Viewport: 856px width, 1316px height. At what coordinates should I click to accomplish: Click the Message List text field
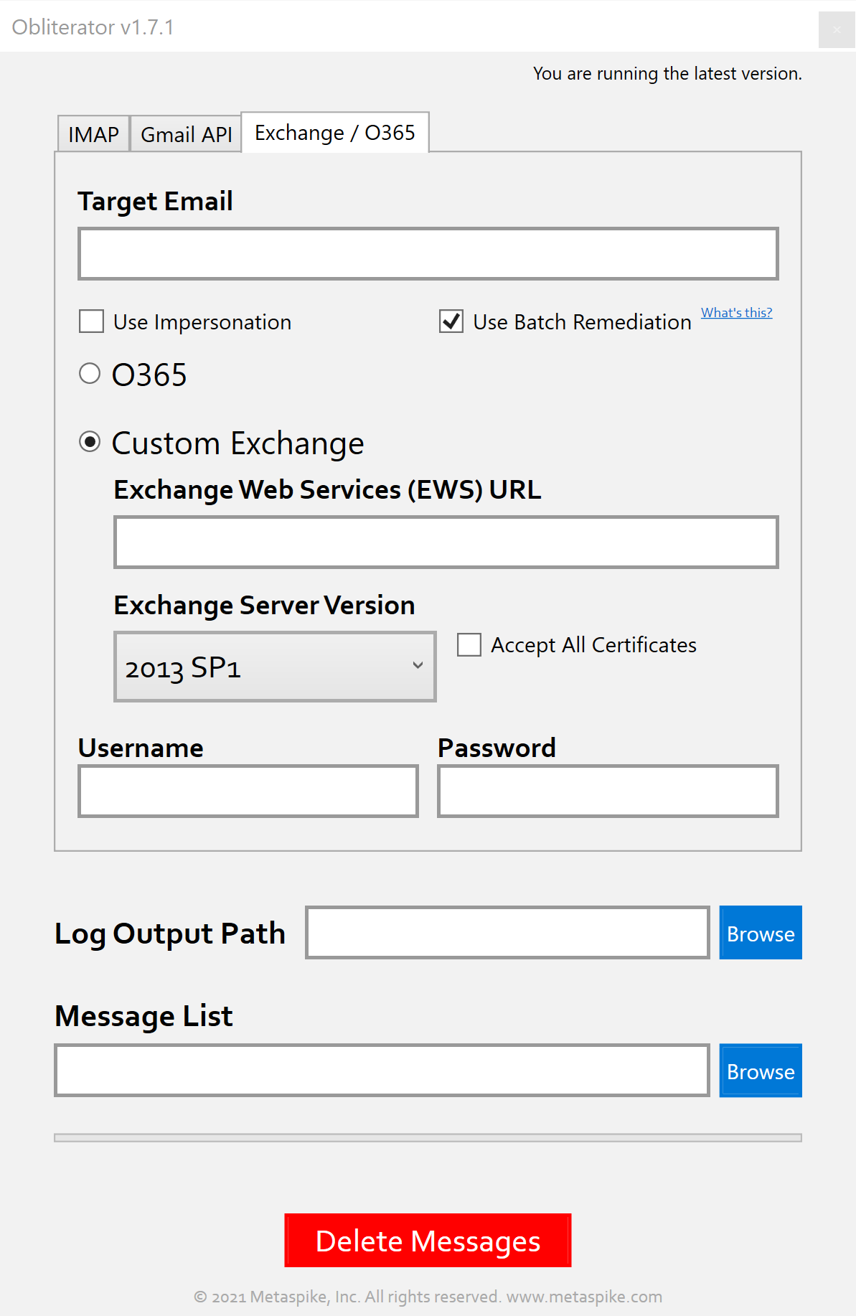point(382,1071)
